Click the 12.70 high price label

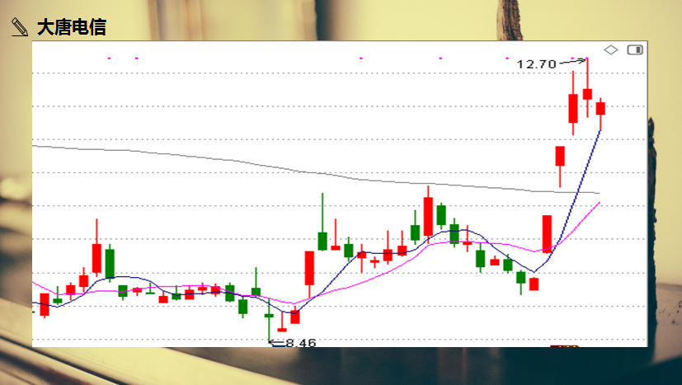point(536,63)
